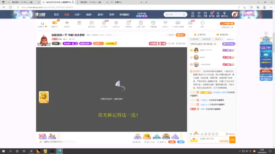Switch to the 周活跃度 ranking tab
Screen dimensions: 275x154
pyautogui.click(x=207, y=39)
